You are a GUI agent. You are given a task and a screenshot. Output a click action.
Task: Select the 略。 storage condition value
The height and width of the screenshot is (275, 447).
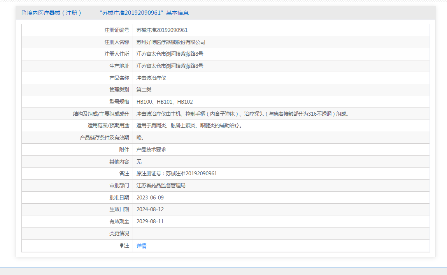[x=140, y=137]
